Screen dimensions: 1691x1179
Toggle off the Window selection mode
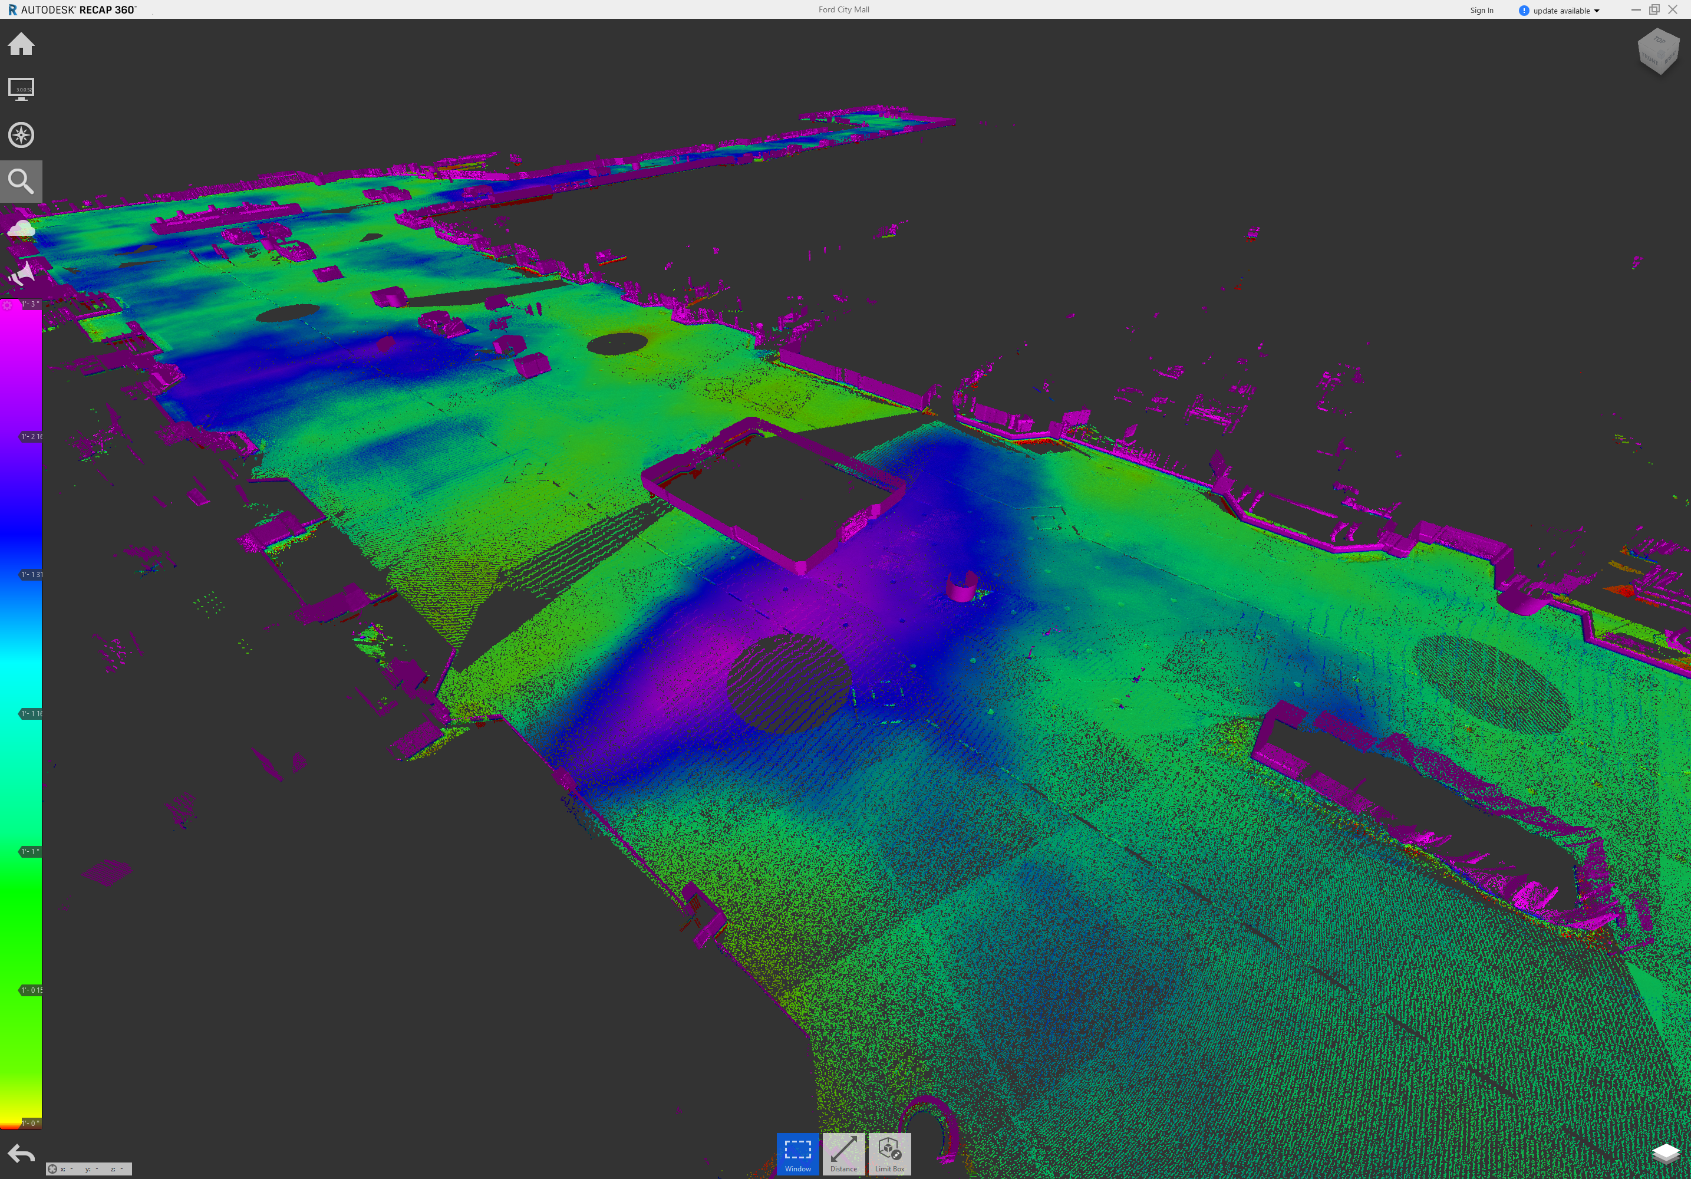pyautogui.click(x=797, y=1154)
